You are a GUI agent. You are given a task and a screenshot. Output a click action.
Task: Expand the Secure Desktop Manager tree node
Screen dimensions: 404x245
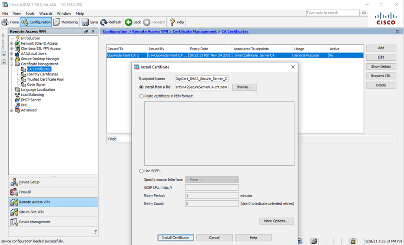pyautogui.click(x=11, y=59)
